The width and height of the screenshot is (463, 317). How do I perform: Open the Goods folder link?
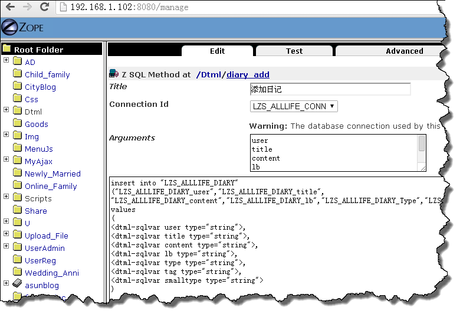(37, 124)
